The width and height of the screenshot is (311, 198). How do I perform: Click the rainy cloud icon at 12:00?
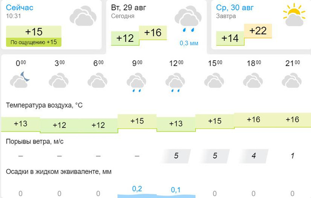click(x=175, y=82)
